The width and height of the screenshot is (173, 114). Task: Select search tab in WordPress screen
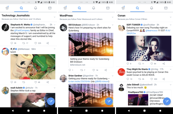(79, 8)
